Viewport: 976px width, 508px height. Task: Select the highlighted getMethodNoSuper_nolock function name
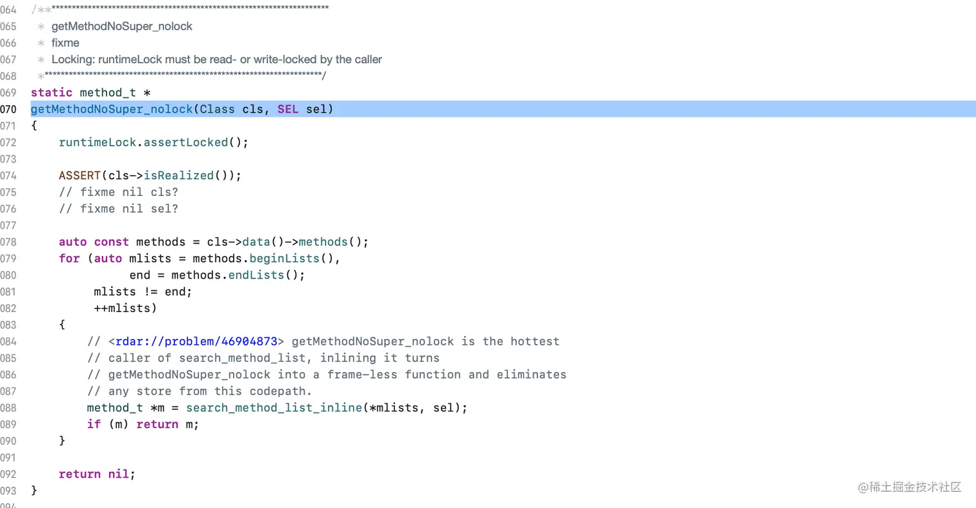click(x=111, y=109)
